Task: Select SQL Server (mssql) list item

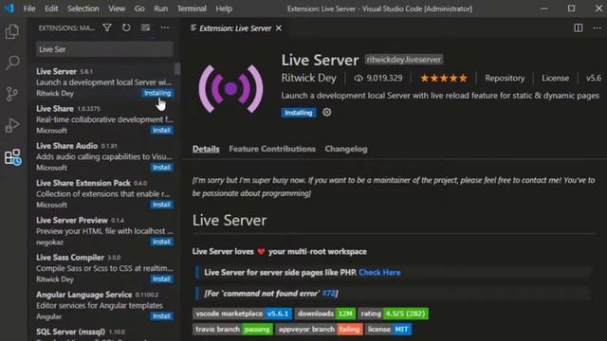Action: click(x=104, y=332)
